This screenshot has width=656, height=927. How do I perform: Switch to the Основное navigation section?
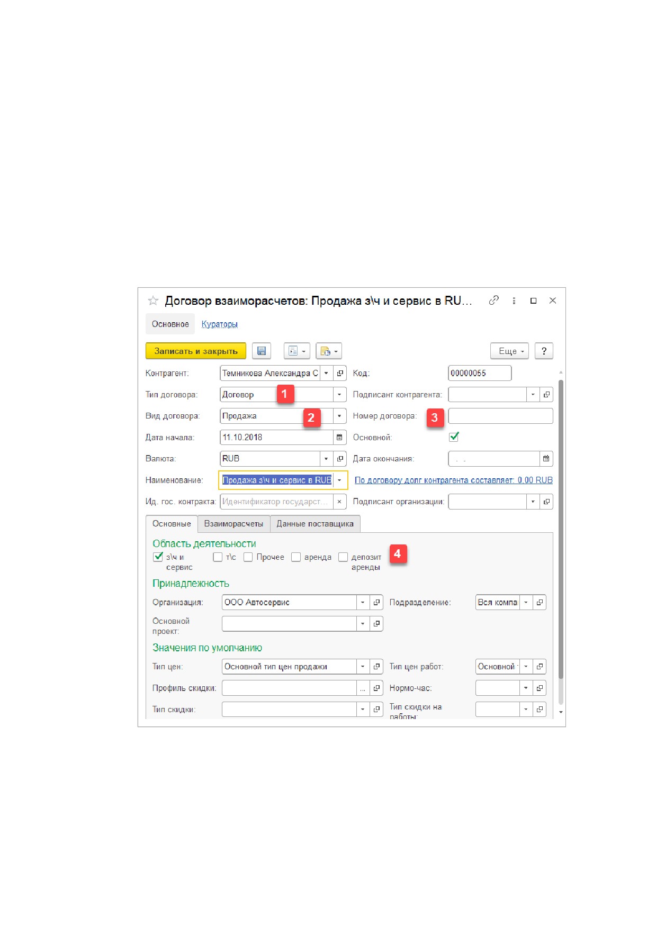[x=170, y=324]
